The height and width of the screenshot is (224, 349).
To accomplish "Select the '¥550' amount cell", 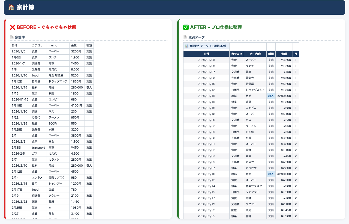I will [284, 132].
